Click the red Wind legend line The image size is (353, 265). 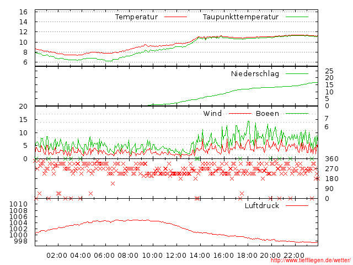tap(240, 114)
